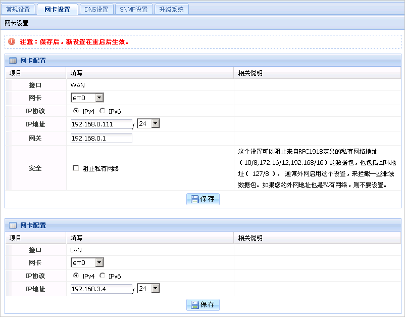Save the LAN interface settings
This screenshot has width=405, height=317.
click(203, 305)
